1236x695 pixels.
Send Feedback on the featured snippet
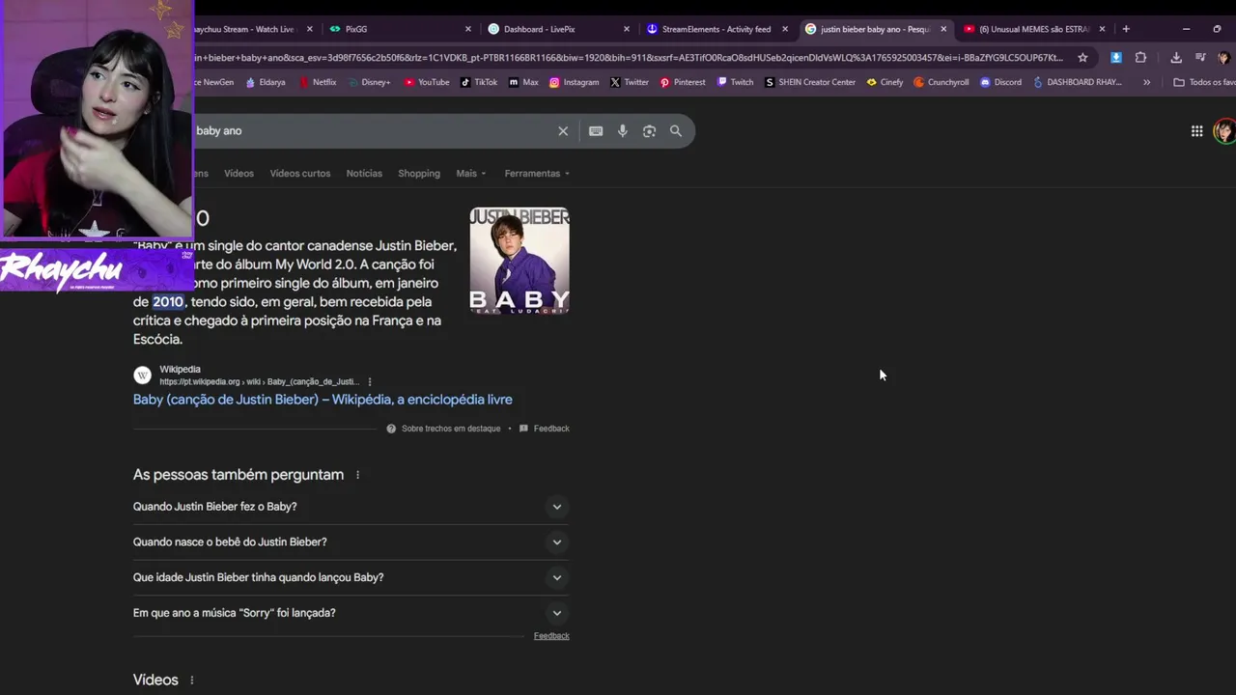pyautogui.click(x=545, y=429)
